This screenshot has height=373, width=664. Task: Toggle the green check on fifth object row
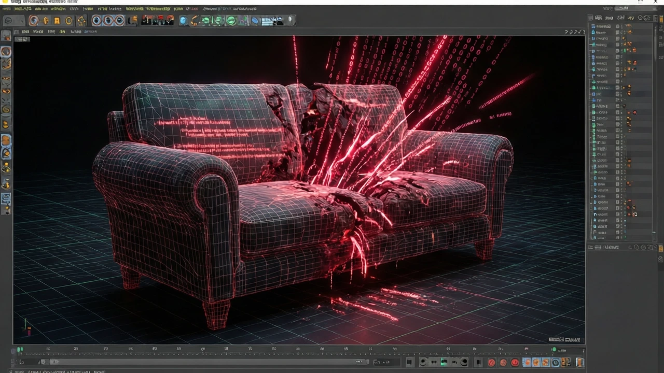coord(625,51)
